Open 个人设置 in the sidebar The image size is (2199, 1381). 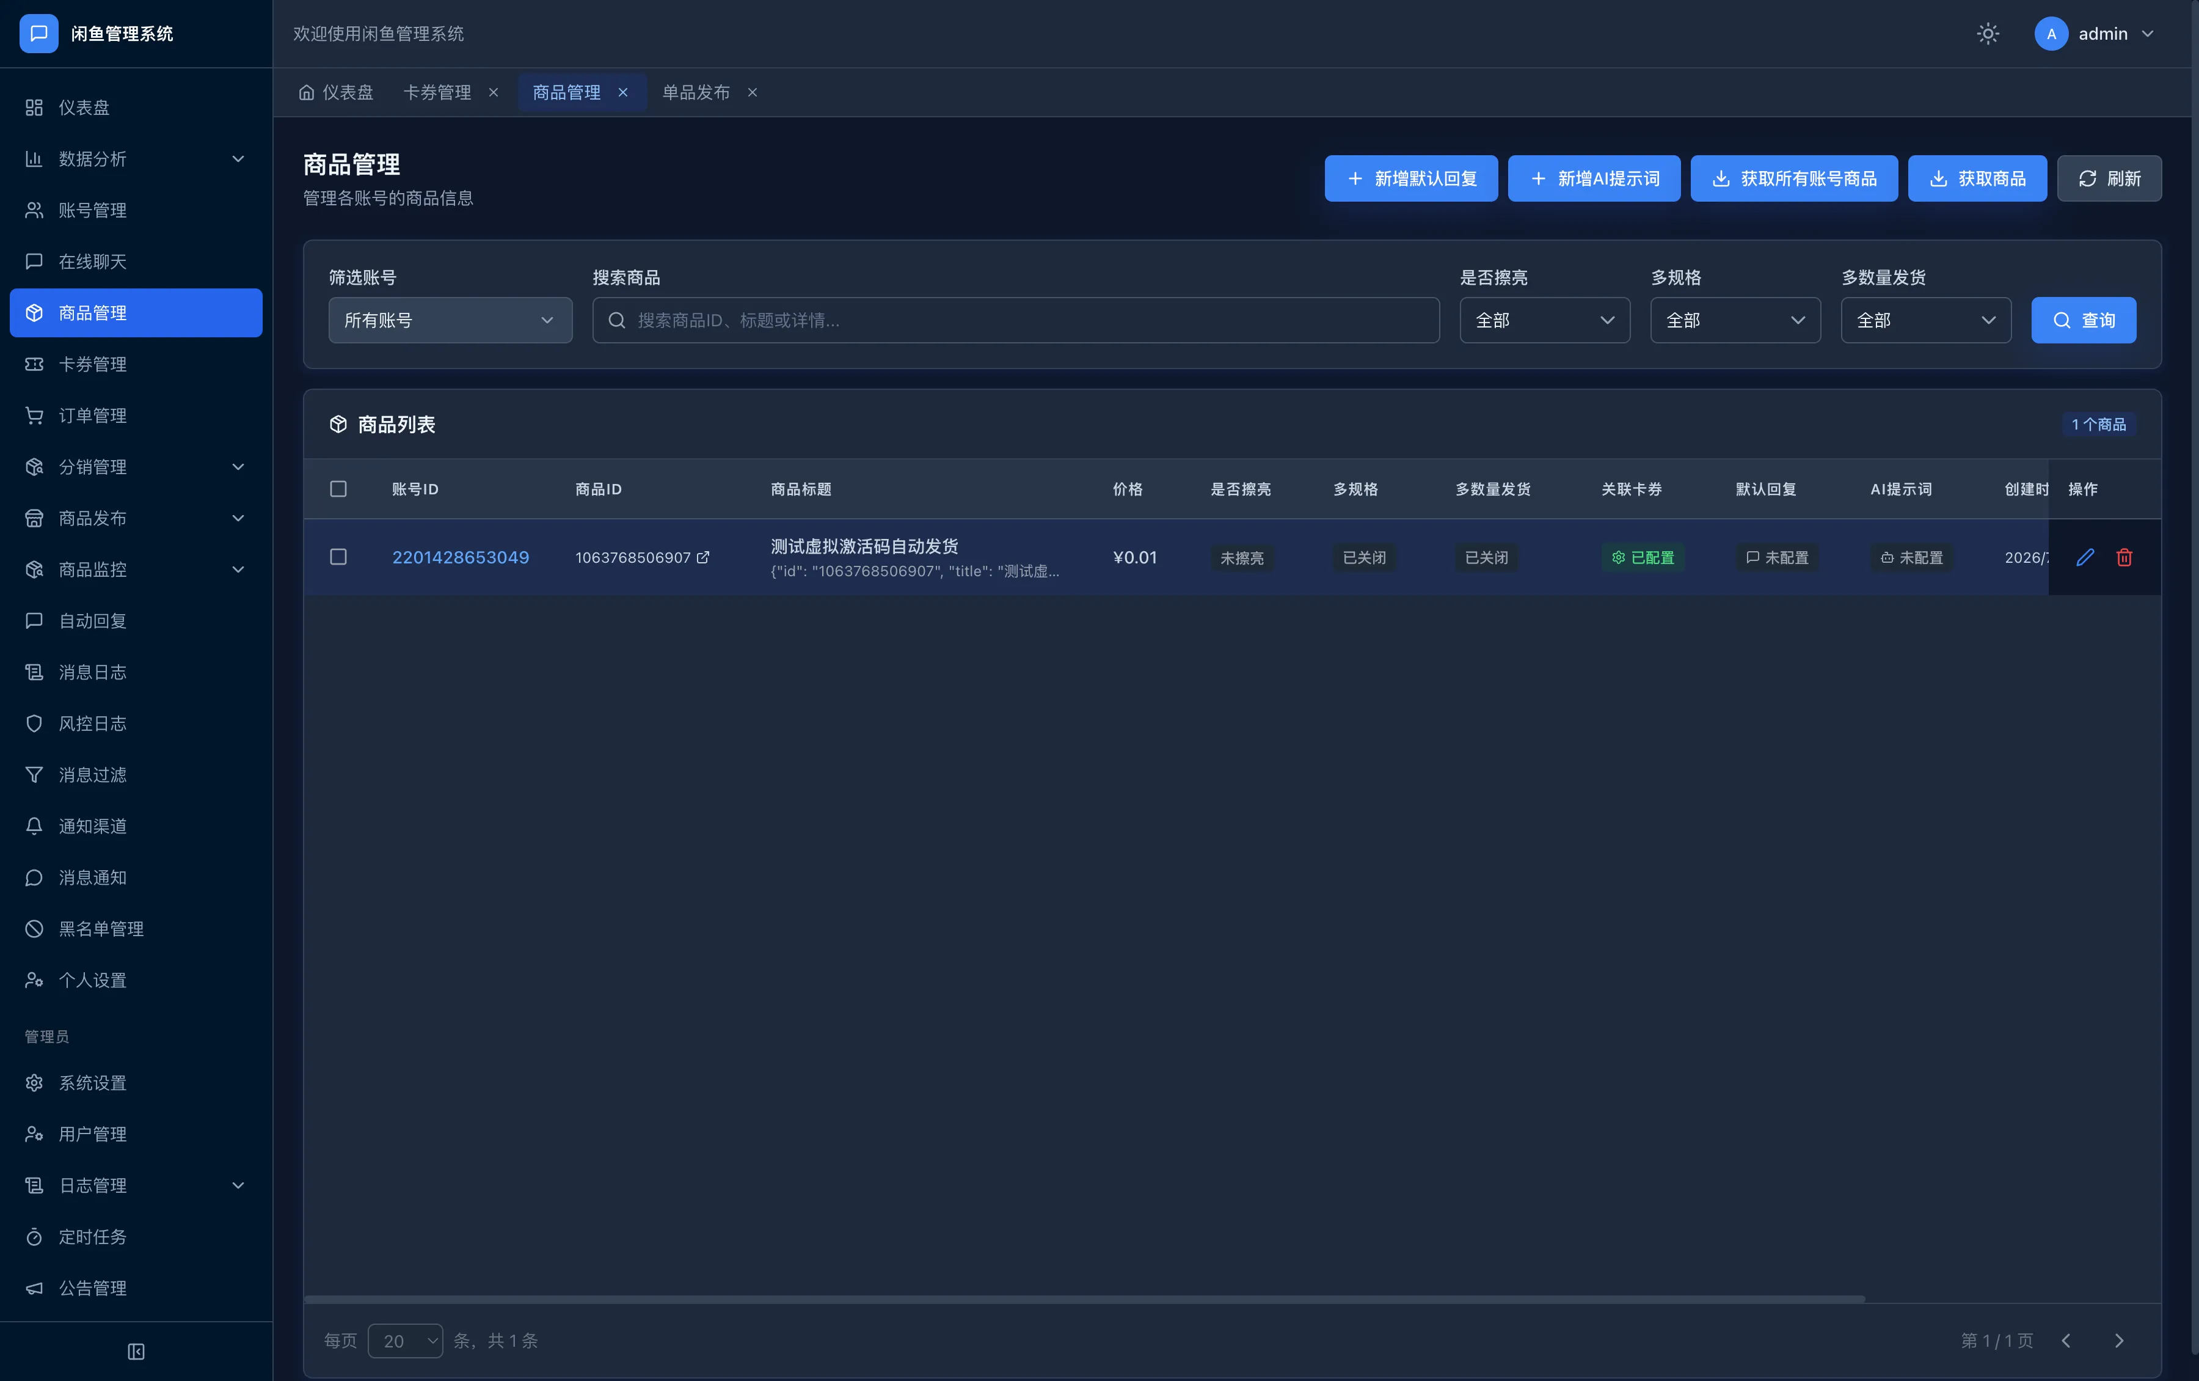click(x=136, y=980)
